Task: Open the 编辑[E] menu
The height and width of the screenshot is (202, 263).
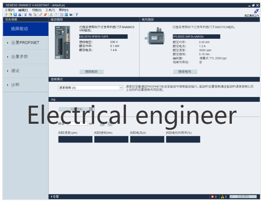Action: tap(23, 10)
